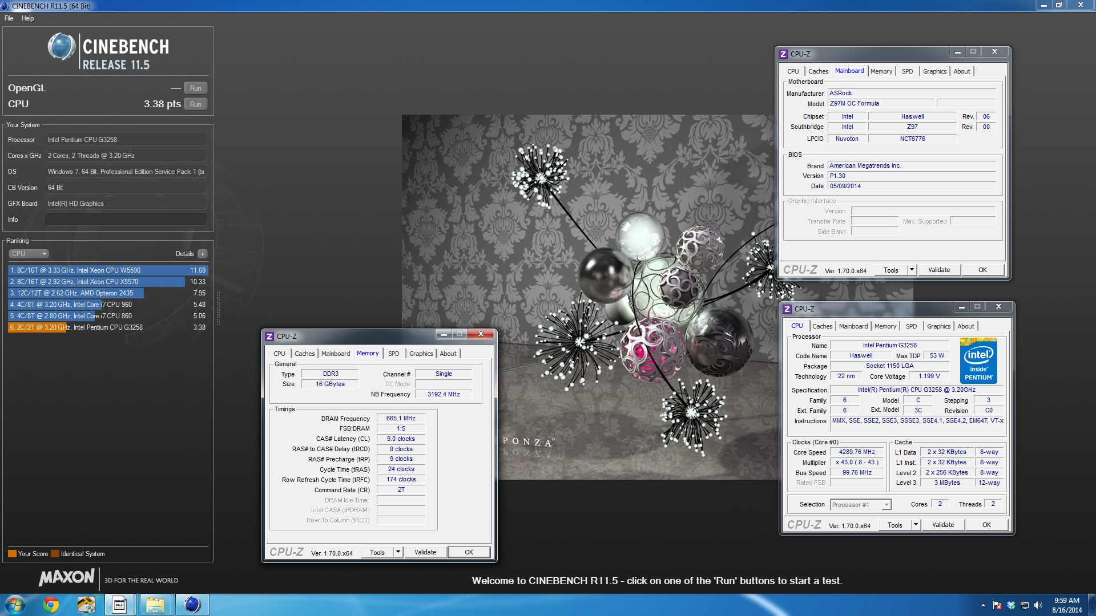Select ranking row Core i7 CPU 860
This screenshot has width=1096, height=616.
click(108, 316)
